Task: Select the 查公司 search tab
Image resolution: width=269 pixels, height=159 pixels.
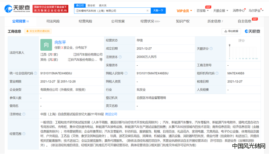Action: 80,6
